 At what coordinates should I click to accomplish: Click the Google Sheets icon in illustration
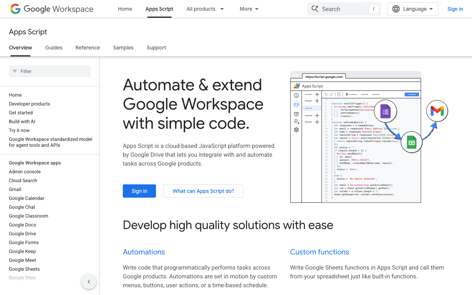[x=412, y=142]
